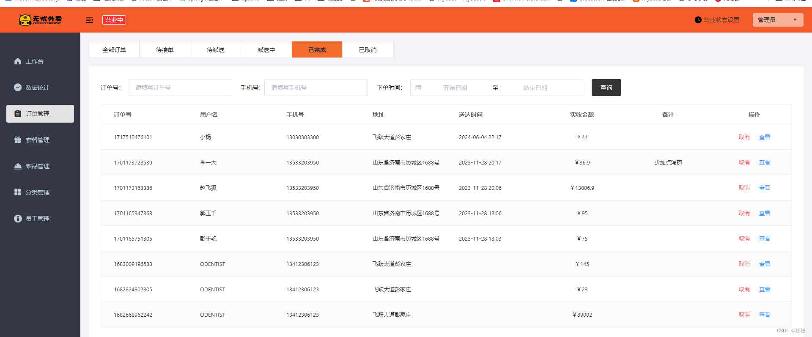Image resolution: width=812 pixels, height=337 pixels.
Task: Select the 已完成 tab
Action: click(x=317, y=49)
